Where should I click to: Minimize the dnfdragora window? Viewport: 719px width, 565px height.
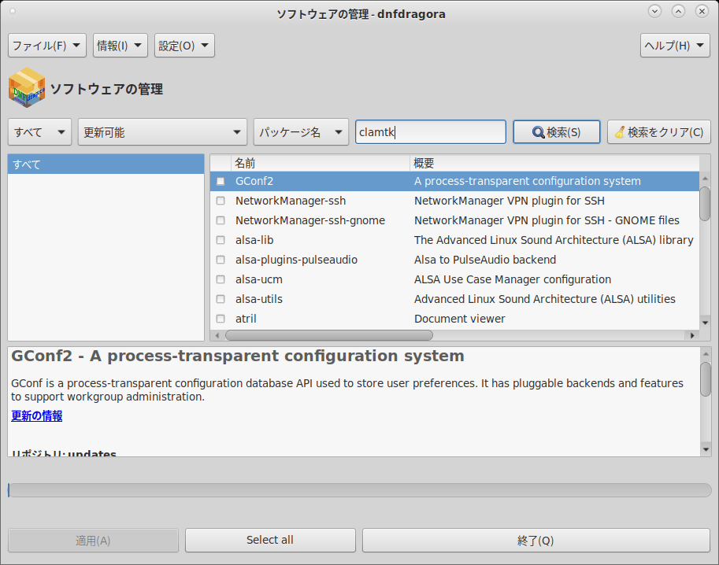pyautogui.click(x=654, y=11)
